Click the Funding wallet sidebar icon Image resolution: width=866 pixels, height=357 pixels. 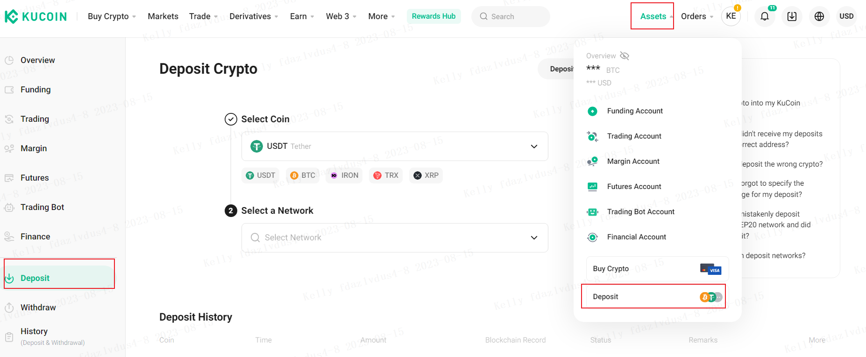click(9, 90)
